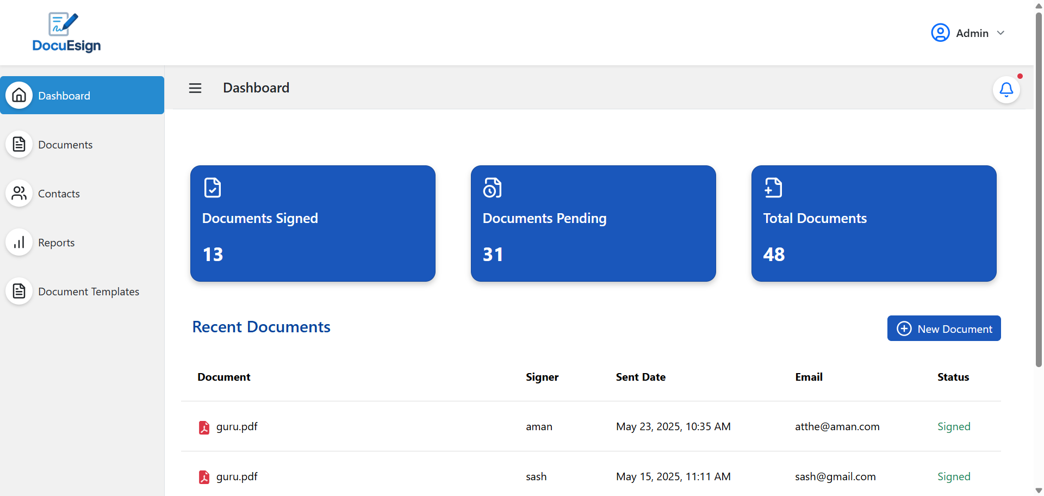Open the Contacts sidebar item

(59, 194)
